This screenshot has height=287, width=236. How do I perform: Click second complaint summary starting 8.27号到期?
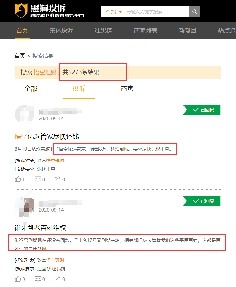[x=117, y=244]
